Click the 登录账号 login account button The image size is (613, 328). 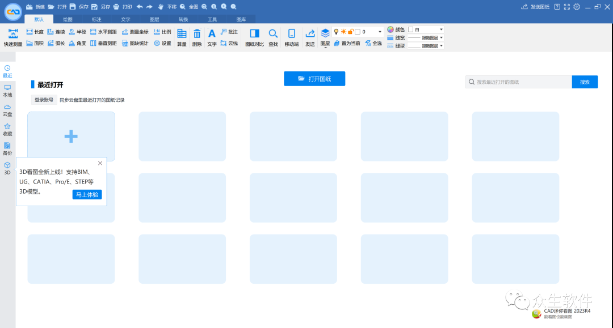[44, 100]
